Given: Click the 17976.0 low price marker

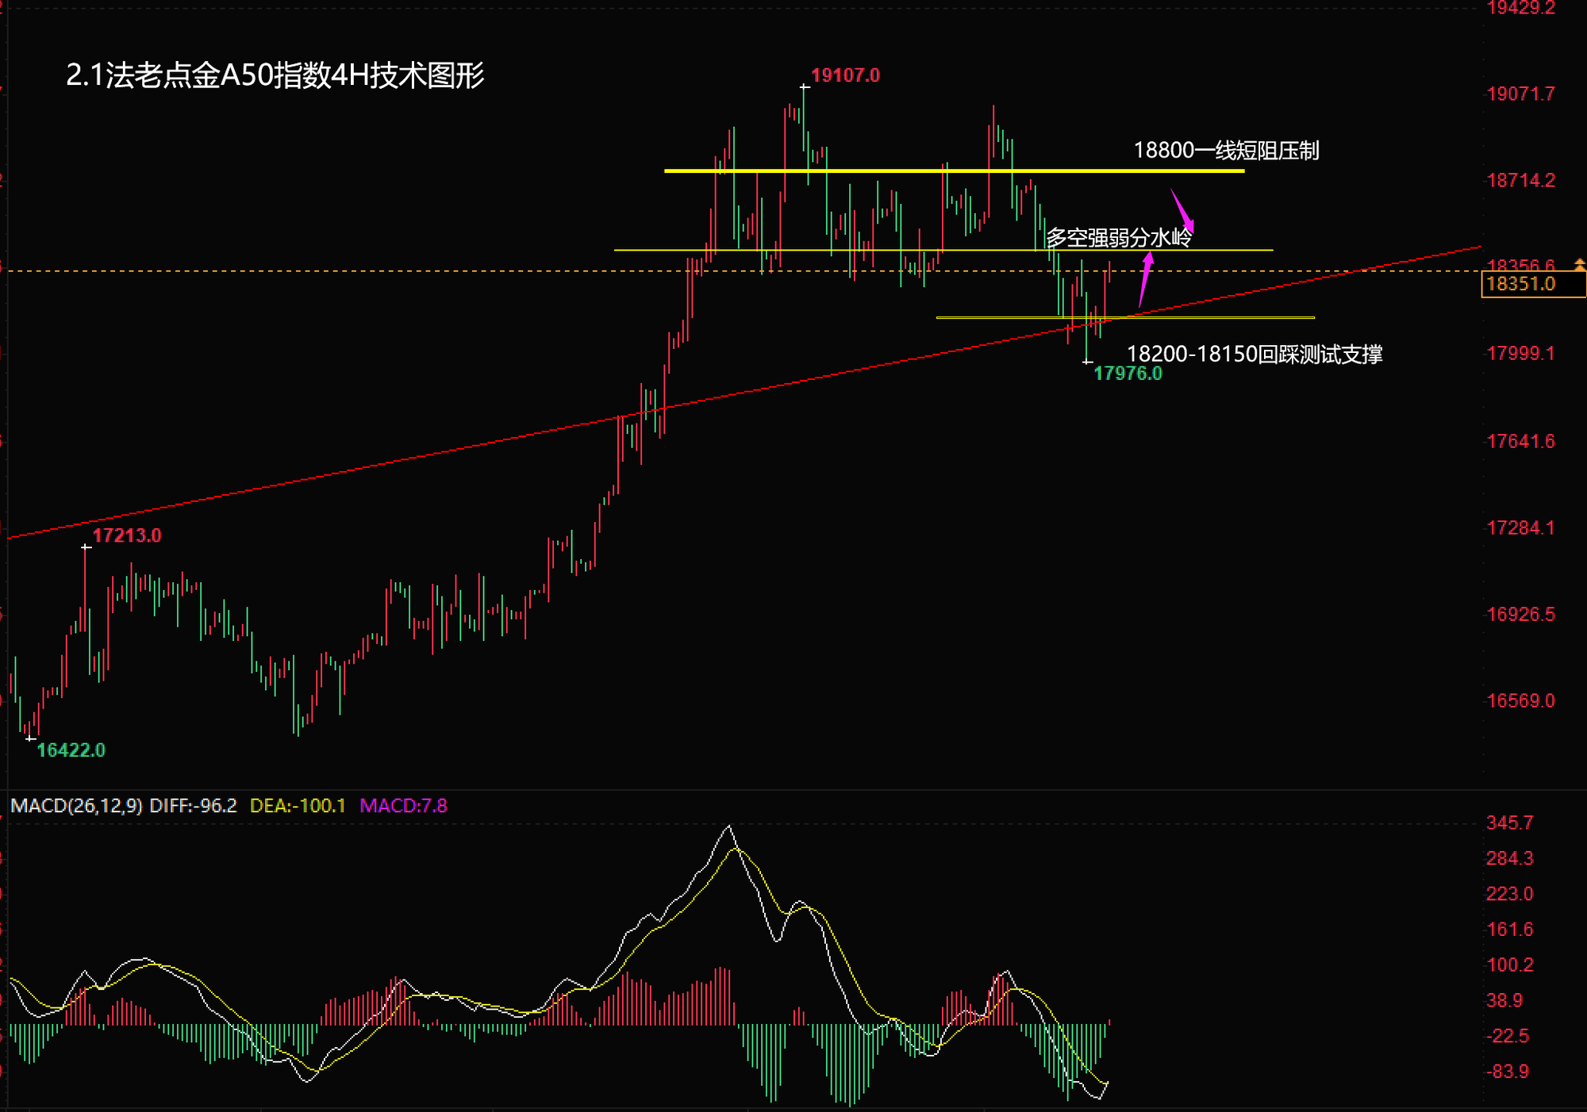Looking at the screenshot, I should click(1127, 374).
